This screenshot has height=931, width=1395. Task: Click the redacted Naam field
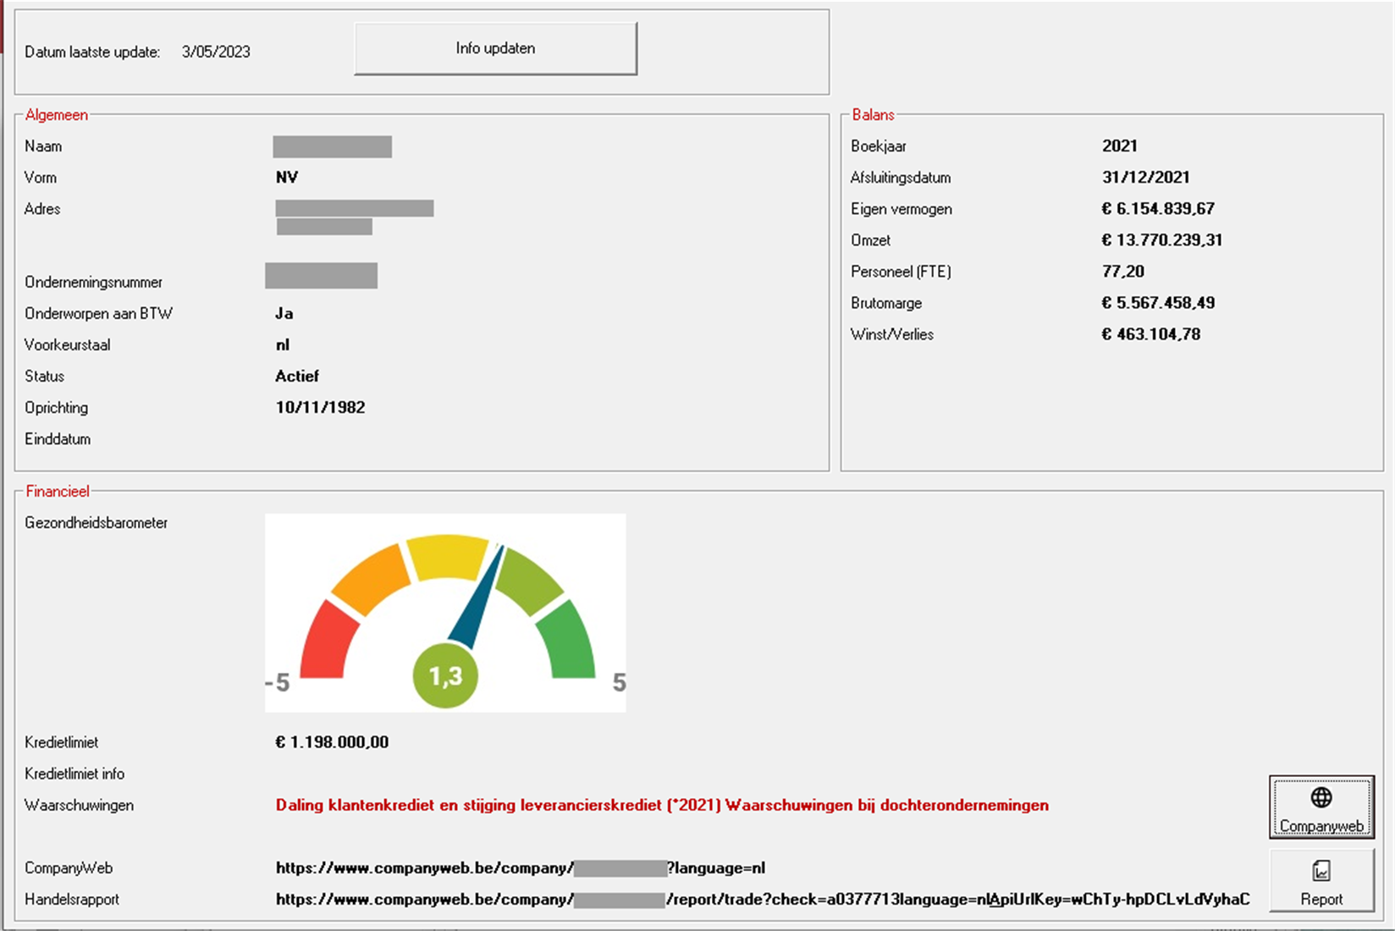tap(332, 146)
